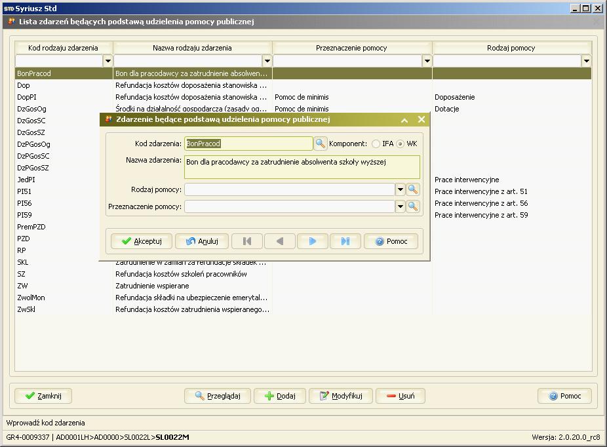Select the DzPGosOg row
The image size is (607, 447).
point(57,144)
